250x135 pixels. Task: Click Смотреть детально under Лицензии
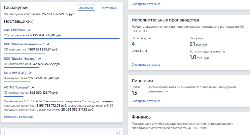point(146,101)
